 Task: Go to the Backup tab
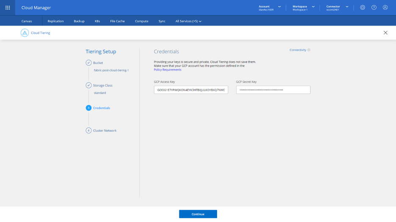tap(79, 21)
